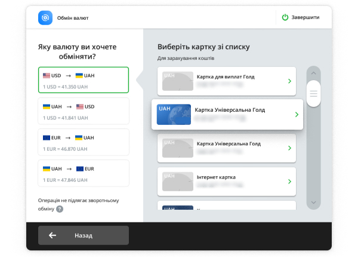
Task: Click the blue UAH card thumbnail
Action: [x=174, y=114]
